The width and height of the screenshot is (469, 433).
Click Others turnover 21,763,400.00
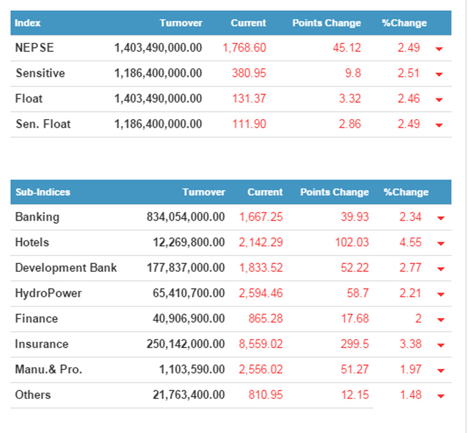189,395
